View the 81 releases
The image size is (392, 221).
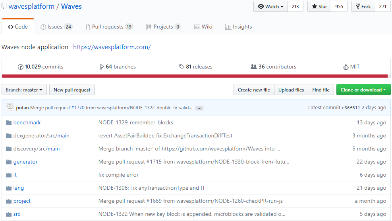click(x=196, y=67)
